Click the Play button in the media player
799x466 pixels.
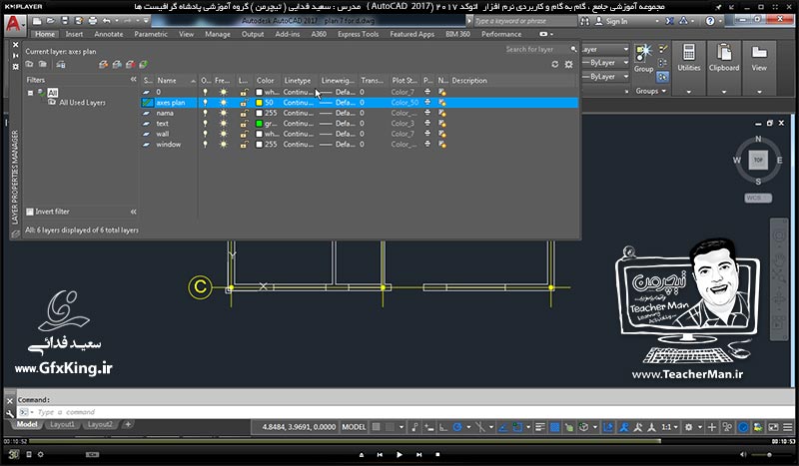pyautogui.click(x=399, y=454)
